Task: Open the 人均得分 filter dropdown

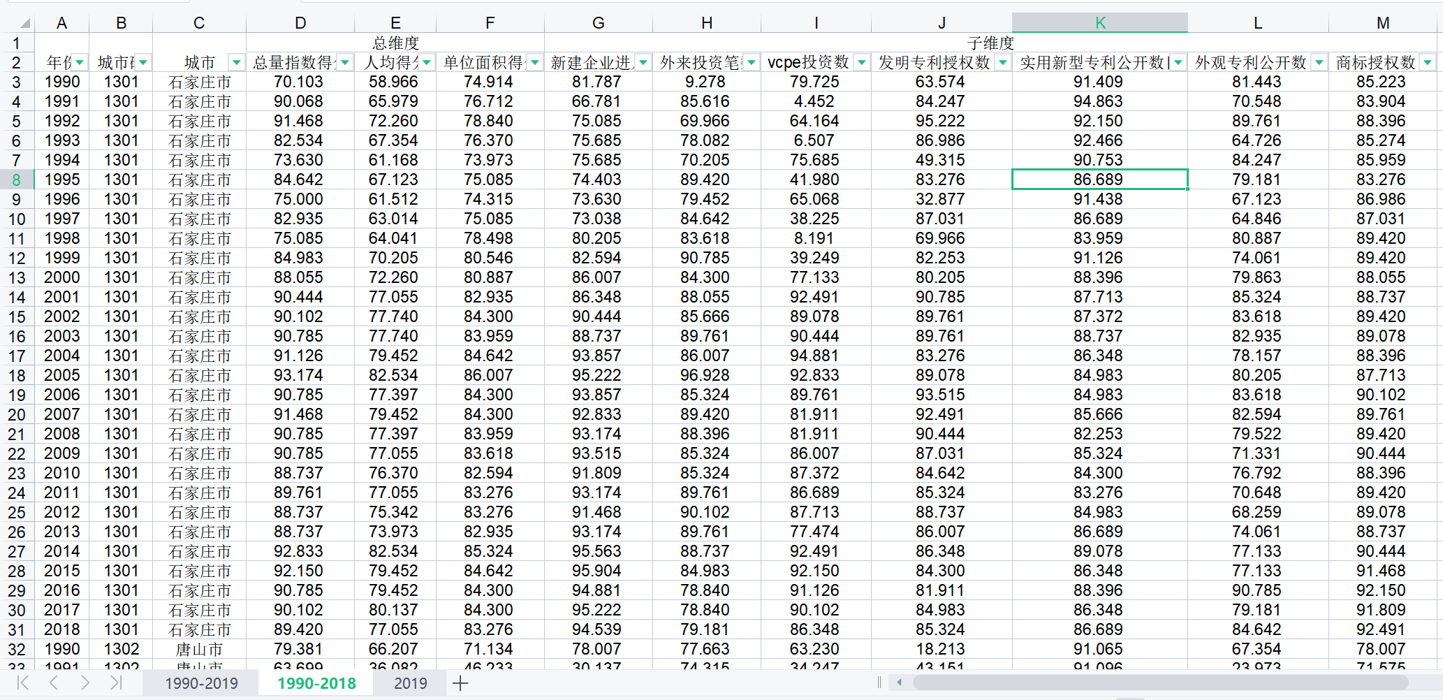Action: pos(427,63)
